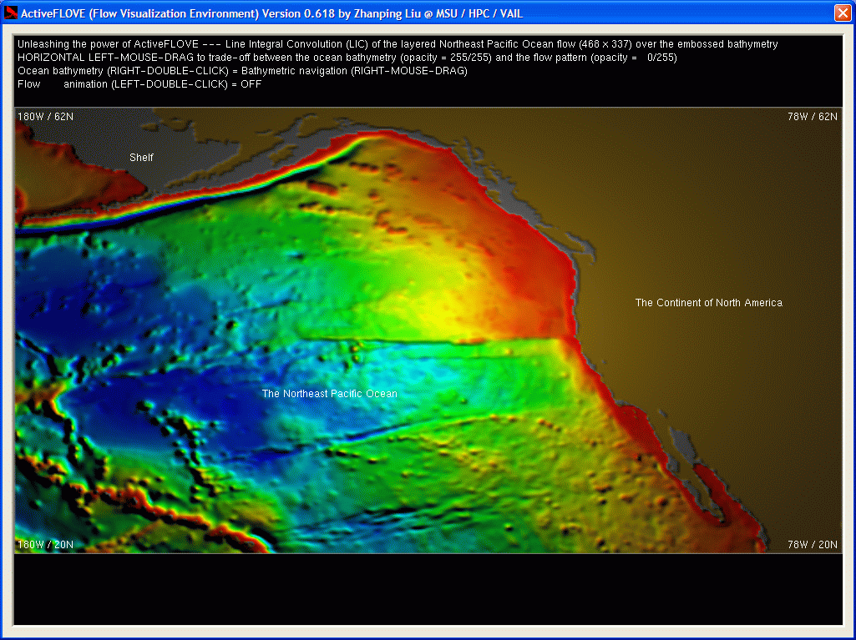Image resolution: width=856 pixels, height=640 pixels.
Task: Click the 'Ocean bathymetry (RIGHT-DOUBLE-CLICK)' instruction line
Action: tap(122, 71)
